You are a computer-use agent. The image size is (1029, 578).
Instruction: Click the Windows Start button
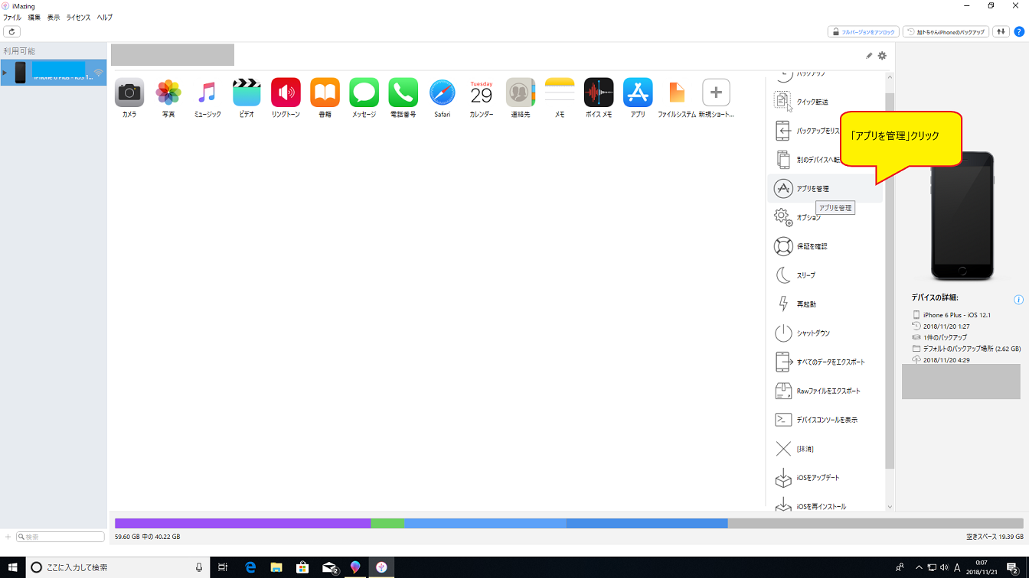[x=12, y=567]
